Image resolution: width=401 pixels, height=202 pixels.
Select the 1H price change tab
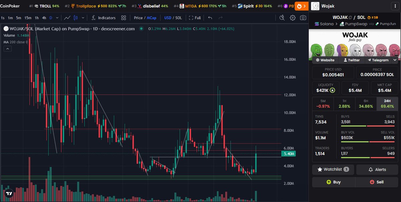tap(344, 104)
